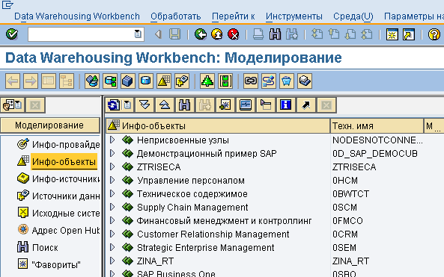Click the refresh tree icon above the InfoObjects list
444x277 pixels.
114,105
